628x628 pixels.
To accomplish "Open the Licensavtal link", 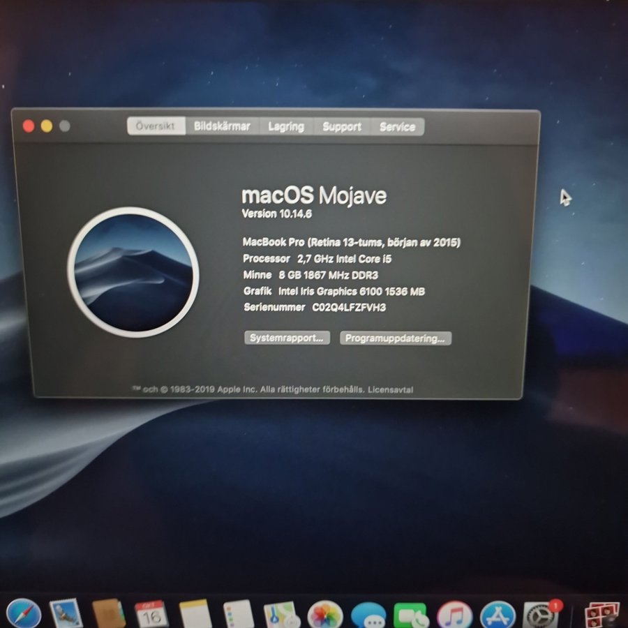I will click(x=390, y=389).
